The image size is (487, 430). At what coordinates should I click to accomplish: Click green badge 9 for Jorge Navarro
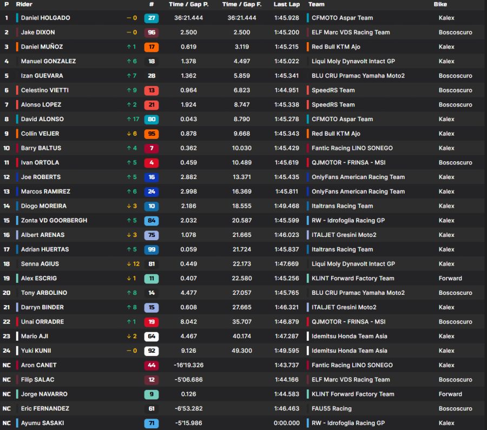tap(152, 394)
